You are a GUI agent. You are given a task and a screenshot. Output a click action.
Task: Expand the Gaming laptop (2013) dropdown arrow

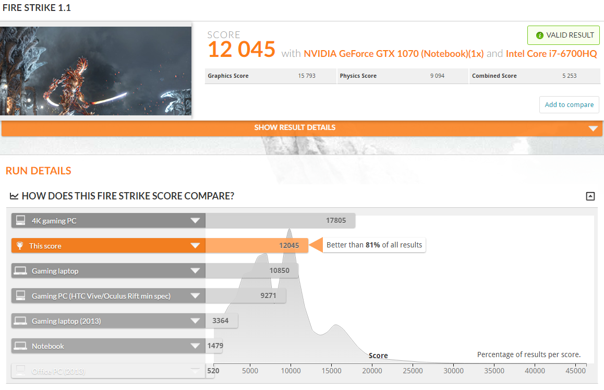[195, 321]
